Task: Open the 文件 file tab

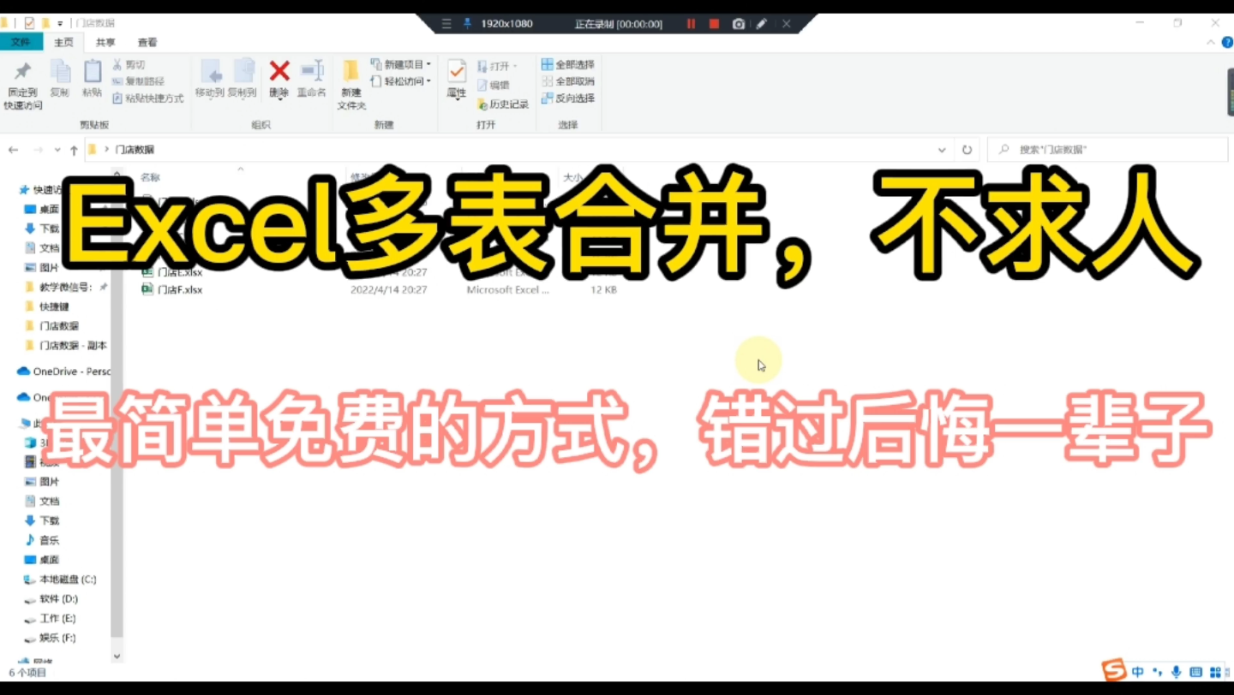Action: 21,42
